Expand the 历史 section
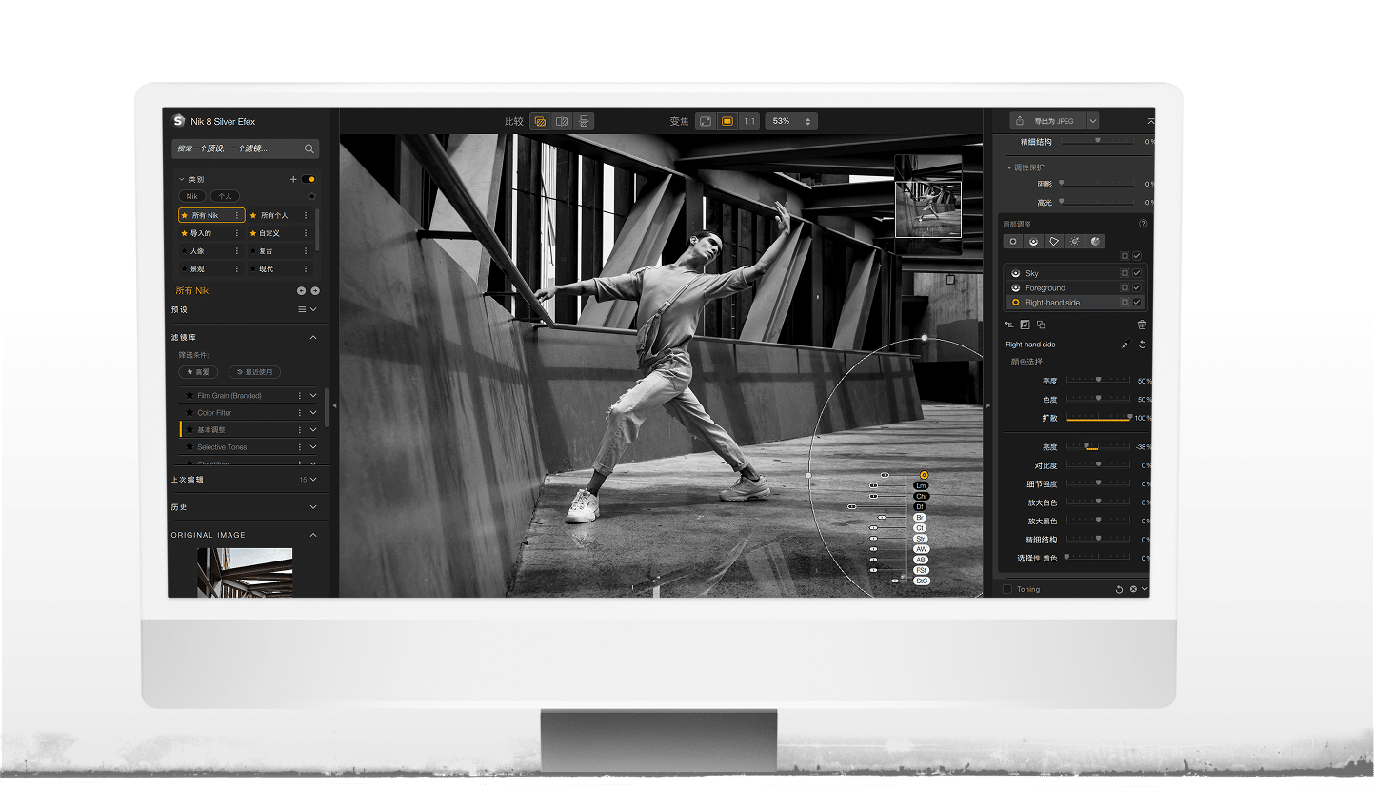 [x=313, y=507]
